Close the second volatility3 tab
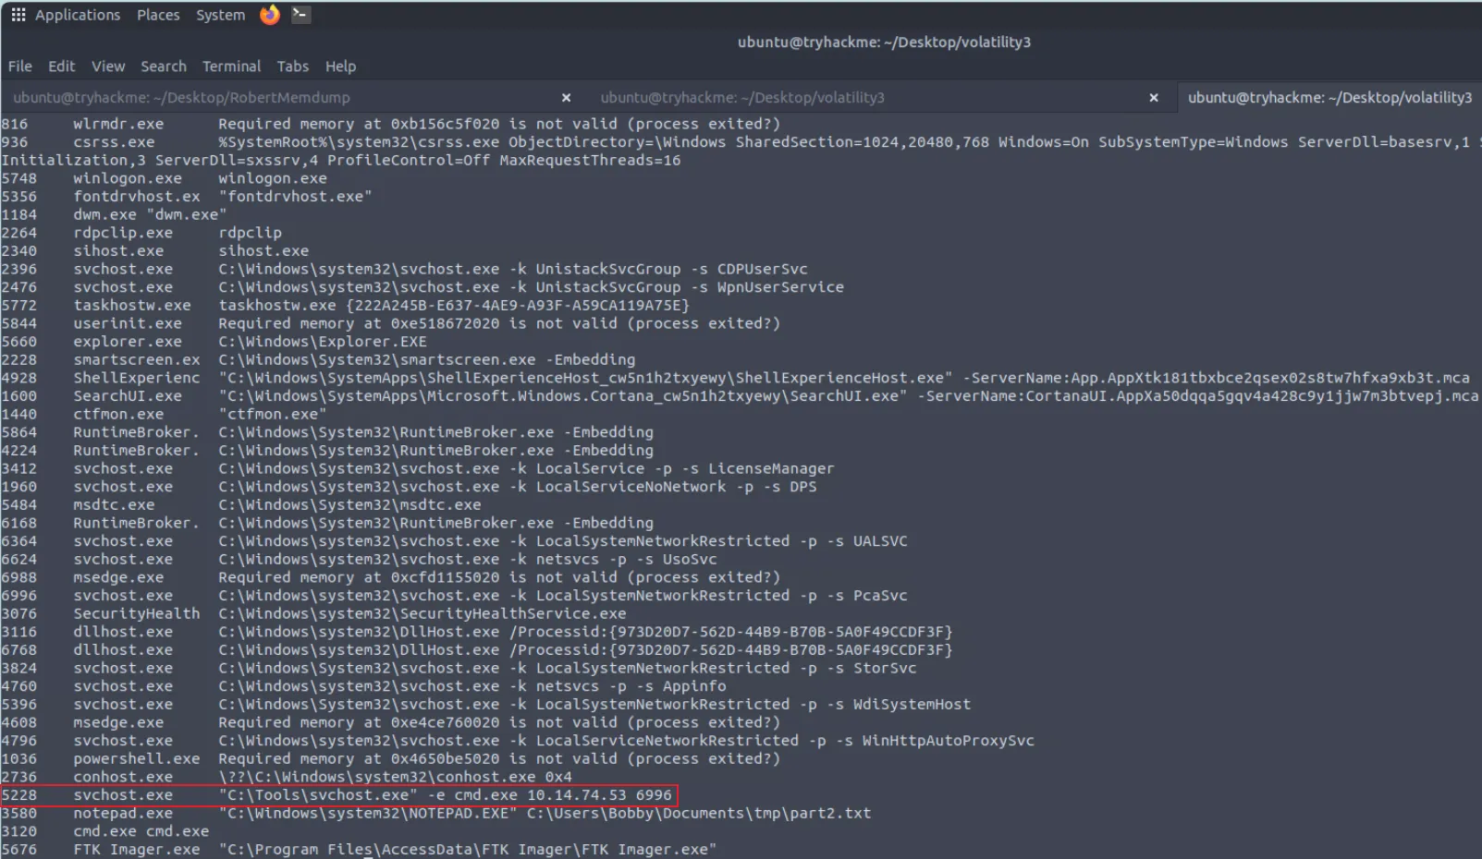 (1153, 98)
